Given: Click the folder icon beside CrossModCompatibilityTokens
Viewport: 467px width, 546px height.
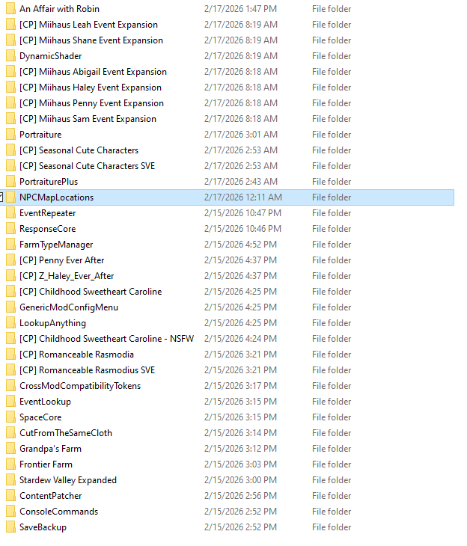Looking at the screenshot, I should [10, 386].
